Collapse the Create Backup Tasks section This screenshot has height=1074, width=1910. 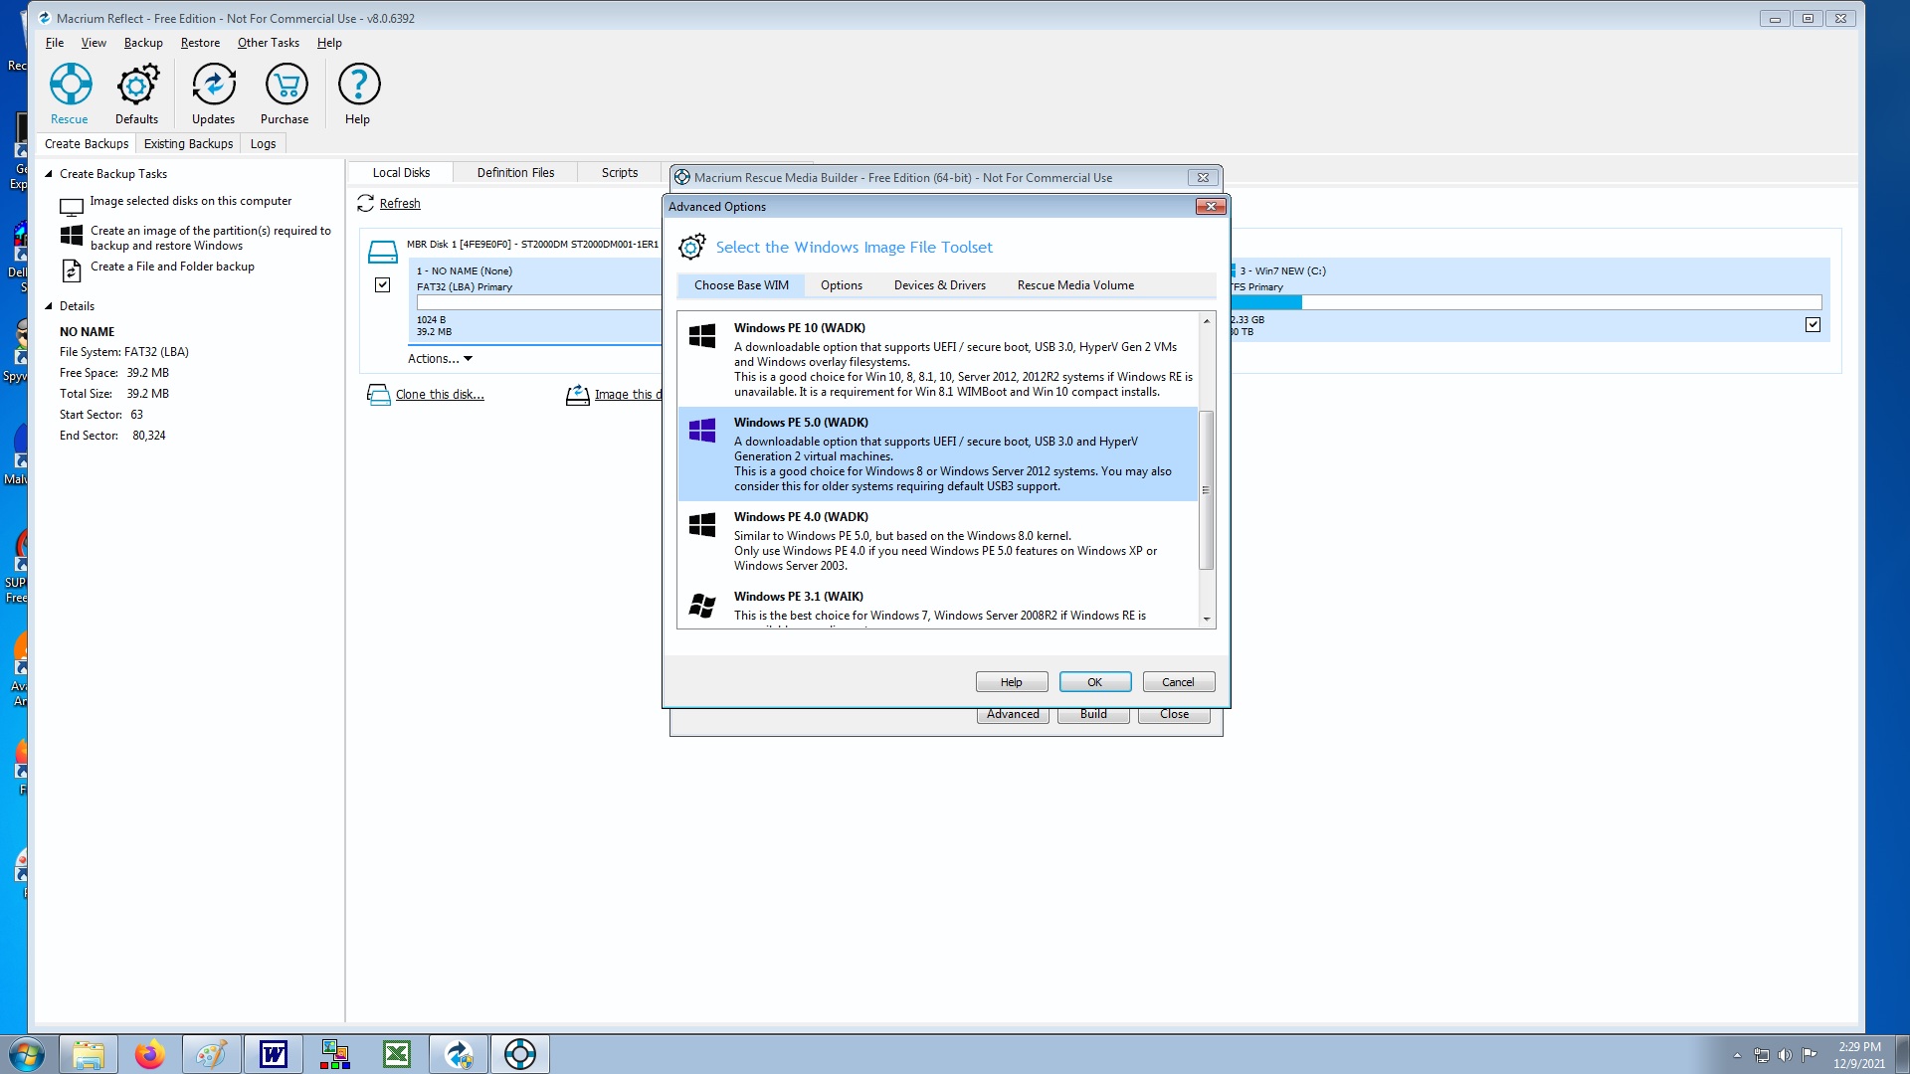tap(48, 174)
